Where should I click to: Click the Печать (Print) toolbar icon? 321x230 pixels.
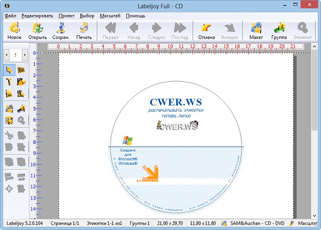click(x=83, y=30)
